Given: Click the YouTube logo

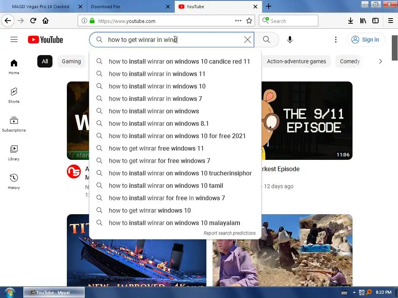Looking at the screenshot, I should [x=45, y=40].
